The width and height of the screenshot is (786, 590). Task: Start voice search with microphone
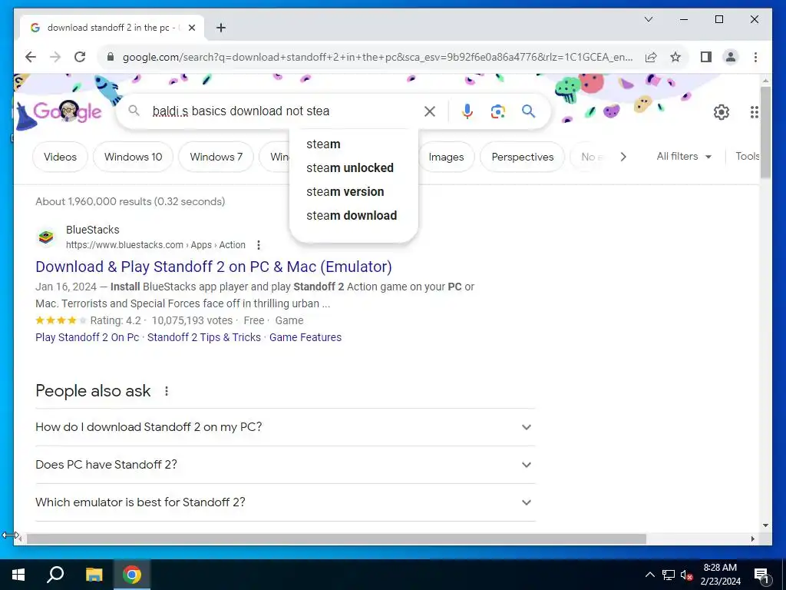click(467, 111)
